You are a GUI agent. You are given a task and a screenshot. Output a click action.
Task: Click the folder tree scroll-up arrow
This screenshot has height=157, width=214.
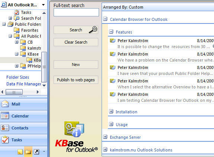pyautogui.click(x=44, y=13)
